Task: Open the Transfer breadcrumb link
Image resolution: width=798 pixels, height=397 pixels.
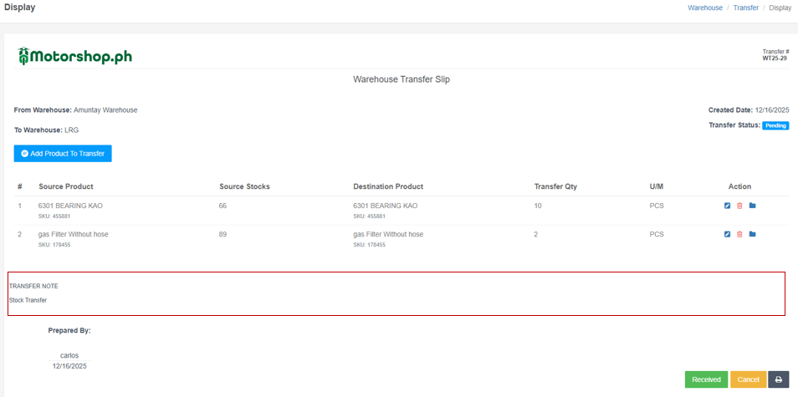Action: point(745,8)
